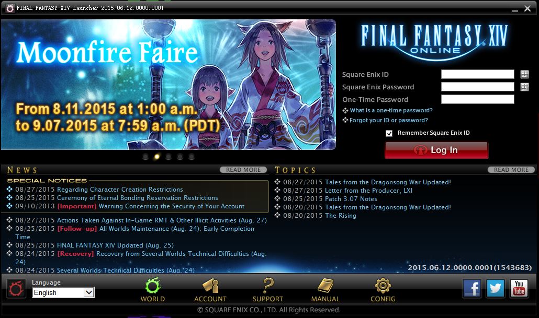Close the launcher window

[x=527, y=8]
